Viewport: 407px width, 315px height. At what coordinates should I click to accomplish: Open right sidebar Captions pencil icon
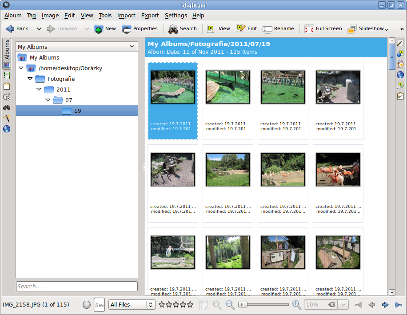click(x=400, y=43)
